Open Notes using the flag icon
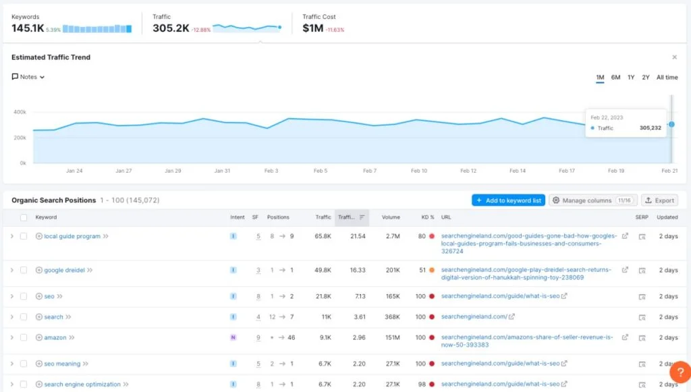 pyautogui.click(x=13, y=76)
